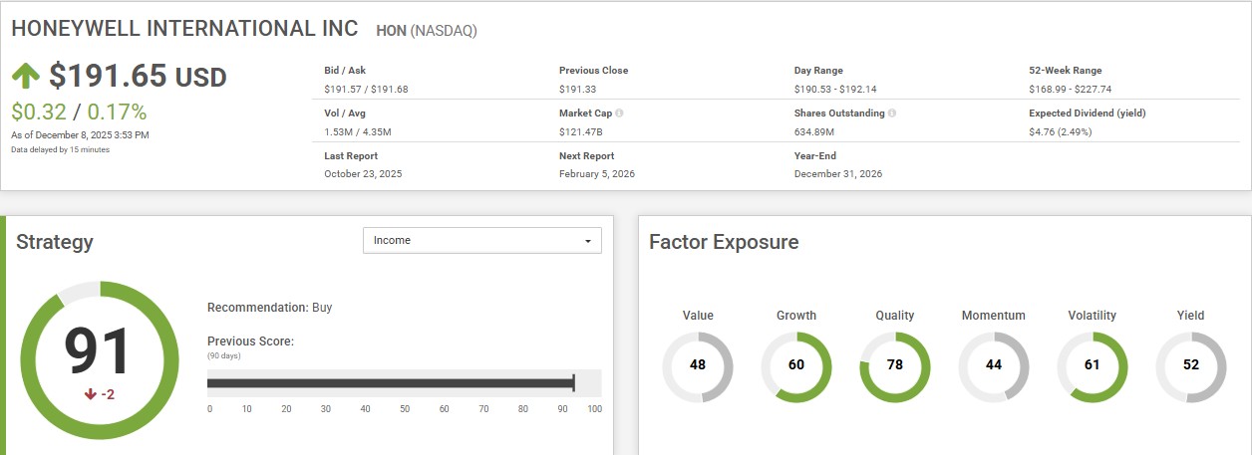The width and height of the screenshot is (1252, 455).
Task: Click the strategy dropdown's arrow caret
Action: point(588,241)
